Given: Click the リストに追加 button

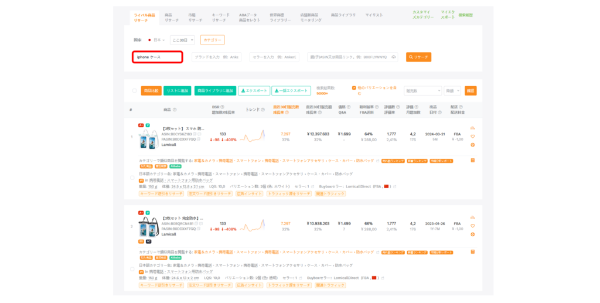Looking at the screenshot, I should click(177, 91).
